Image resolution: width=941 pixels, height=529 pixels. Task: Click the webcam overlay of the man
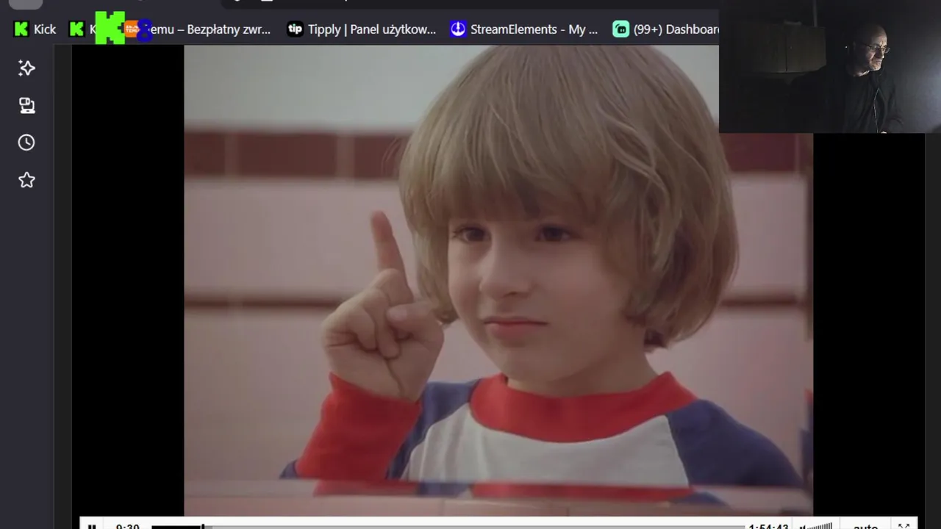[830, 66]
